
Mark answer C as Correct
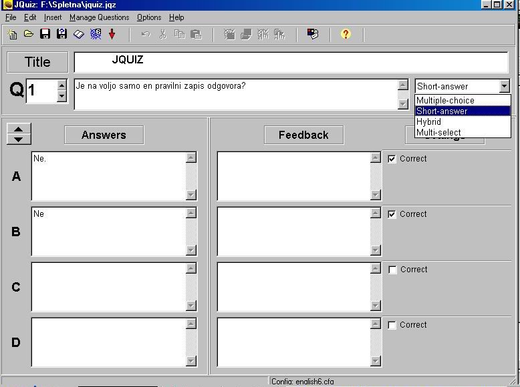tap(392, 270)
